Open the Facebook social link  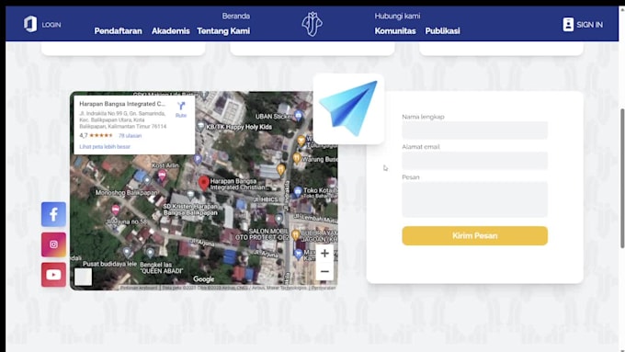pyautogui.click(x=53, y=214)
